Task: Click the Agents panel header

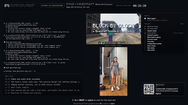Action: click(x=147, y=16)
